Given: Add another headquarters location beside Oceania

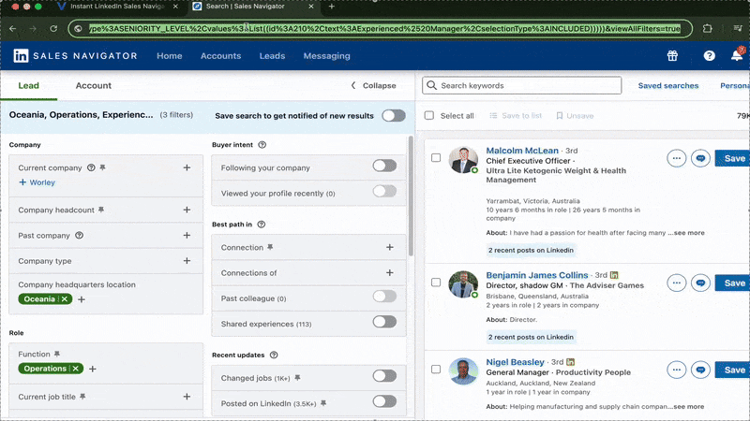Looking at the screenshot, I should pyautogui.click(x=82, y=299).
